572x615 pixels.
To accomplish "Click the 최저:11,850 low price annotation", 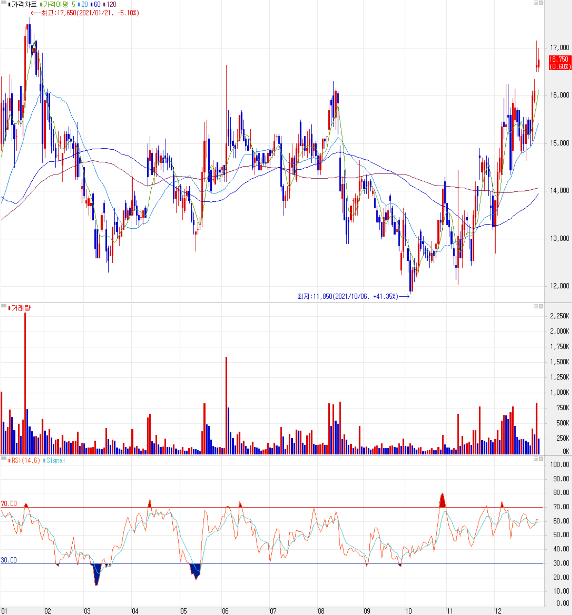I will tap(353, 297).
